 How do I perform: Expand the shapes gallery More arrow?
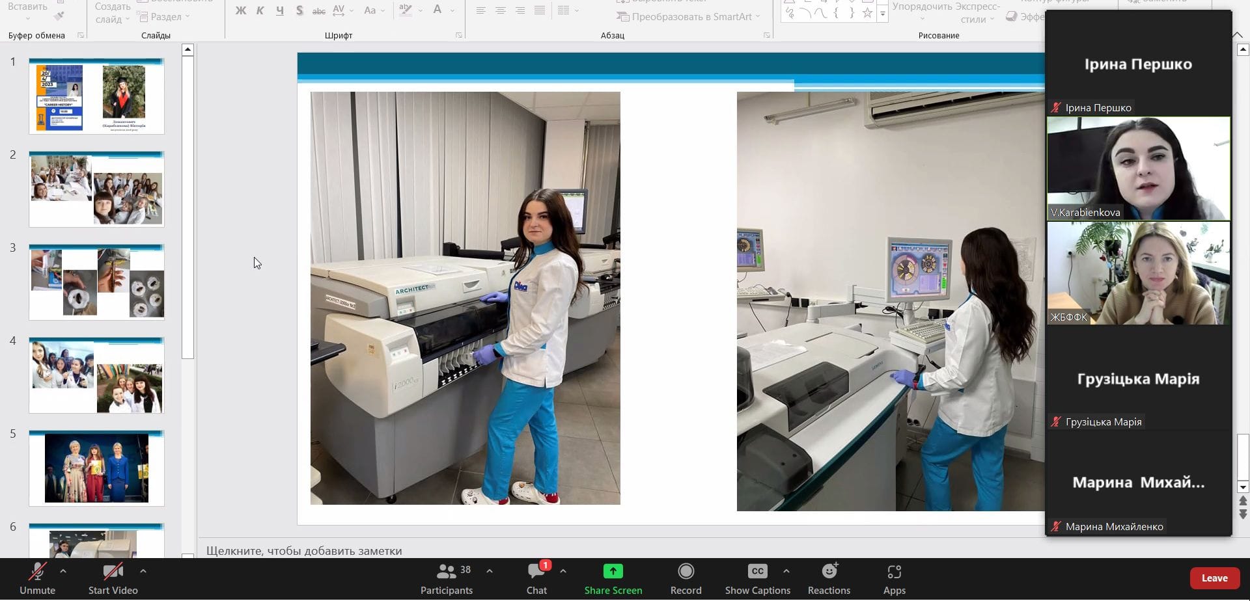click(883, 13)
